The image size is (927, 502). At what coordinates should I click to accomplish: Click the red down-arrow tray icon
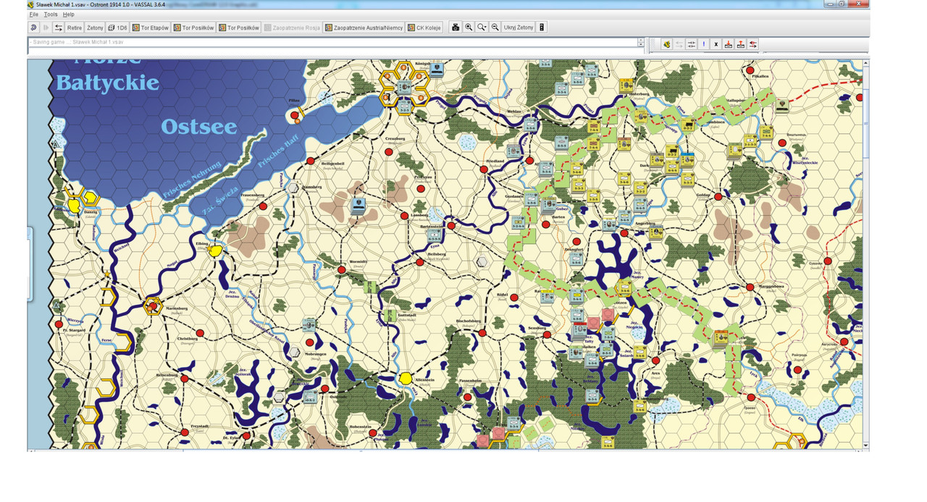tap(729, 44)
